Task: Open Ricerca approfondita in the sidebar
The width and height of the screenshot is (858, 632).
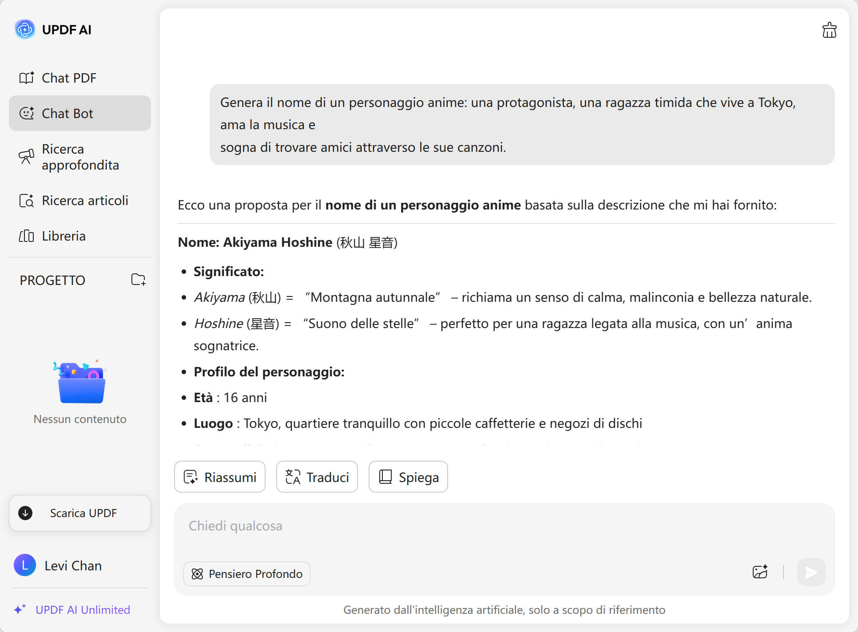Action: 80,157
